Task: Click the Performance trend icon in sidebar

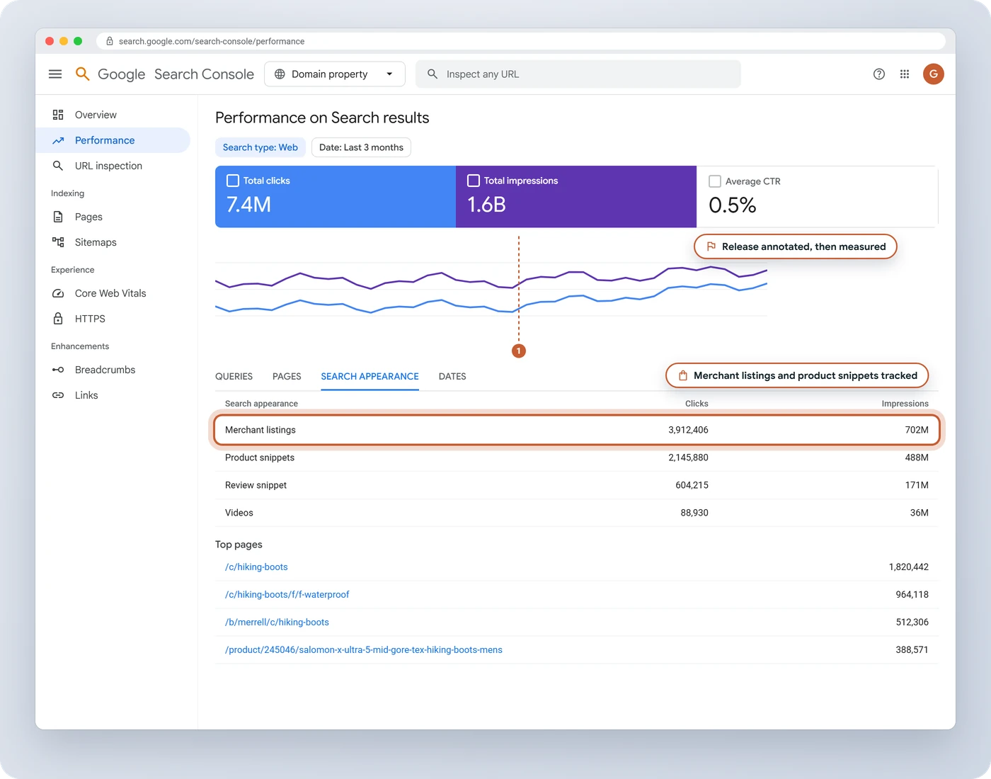Action: (58, 140)
